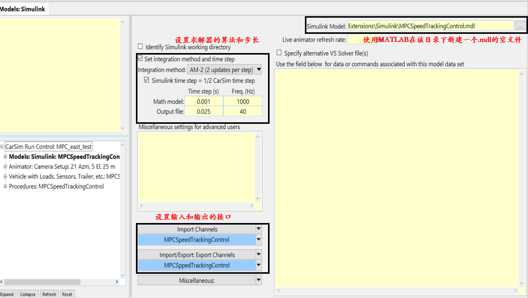528x298 pixels.
Task: Open the browse "..." button for Simulink Model
Action: 521,25
